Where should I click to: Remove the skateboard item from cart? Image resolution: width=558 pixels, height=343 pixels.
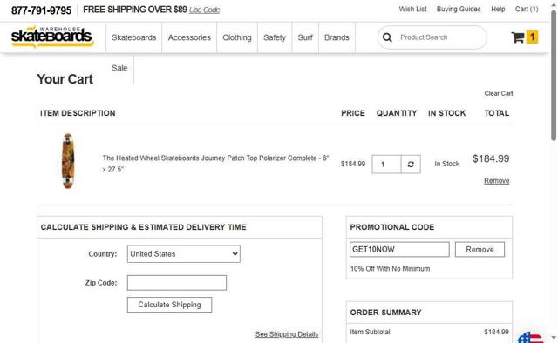click(496, 181)
